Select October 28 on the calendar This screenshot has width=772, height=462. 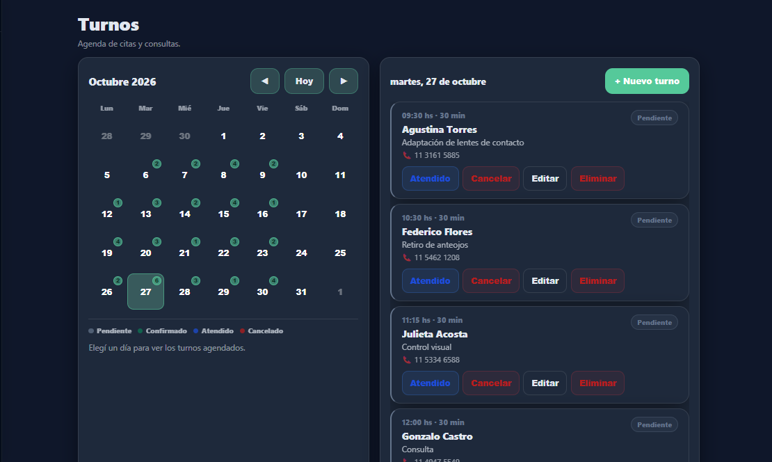click(184, 292)
